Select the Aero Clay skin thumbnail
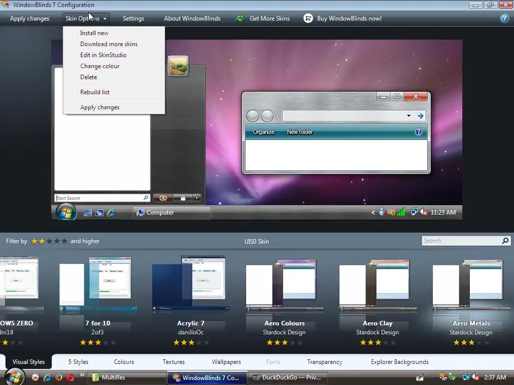 377,285
